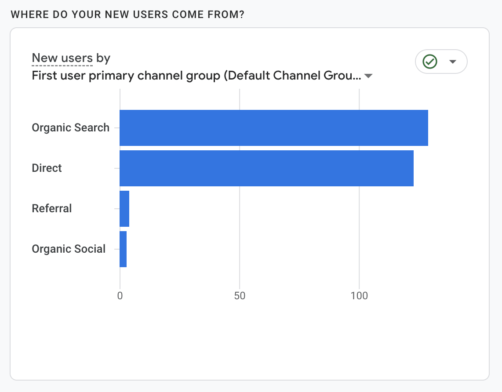Viewport: 502px width, 392px height.
Task: Click the Organic Search axis label
Action: pyautogui.click(x=70, y=128)
